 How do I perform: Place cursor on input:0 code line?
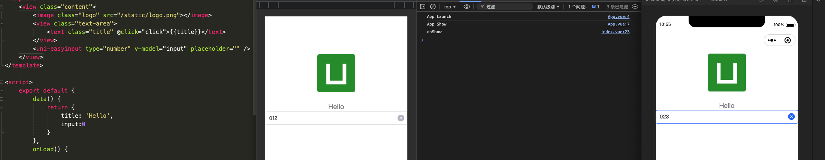[73, 124]
